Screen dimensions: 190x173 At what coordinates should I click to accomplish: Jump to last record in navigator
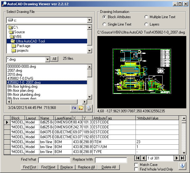[183, 158]
